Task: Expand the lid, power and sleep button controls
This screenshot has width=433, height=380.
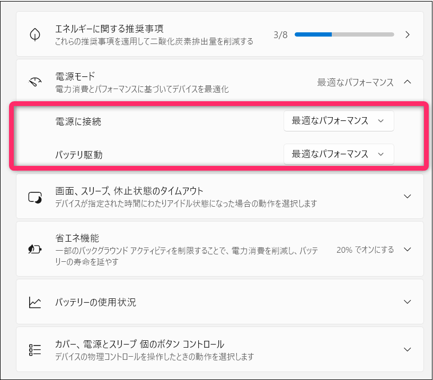Action: pyautogui.click(x=407, y=350)
